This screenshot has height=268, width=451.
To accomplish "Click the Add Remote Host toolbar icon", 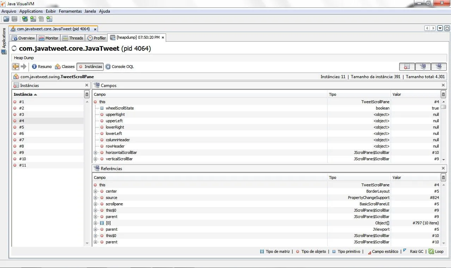I will tap(25, 19).
